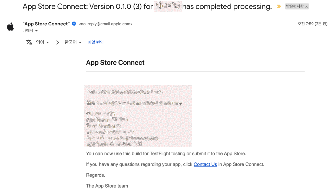The height and width of the screenshot is (190, 331).
Task: Expand recipient details next to 나에게
Action: click(x=37, y=31)
